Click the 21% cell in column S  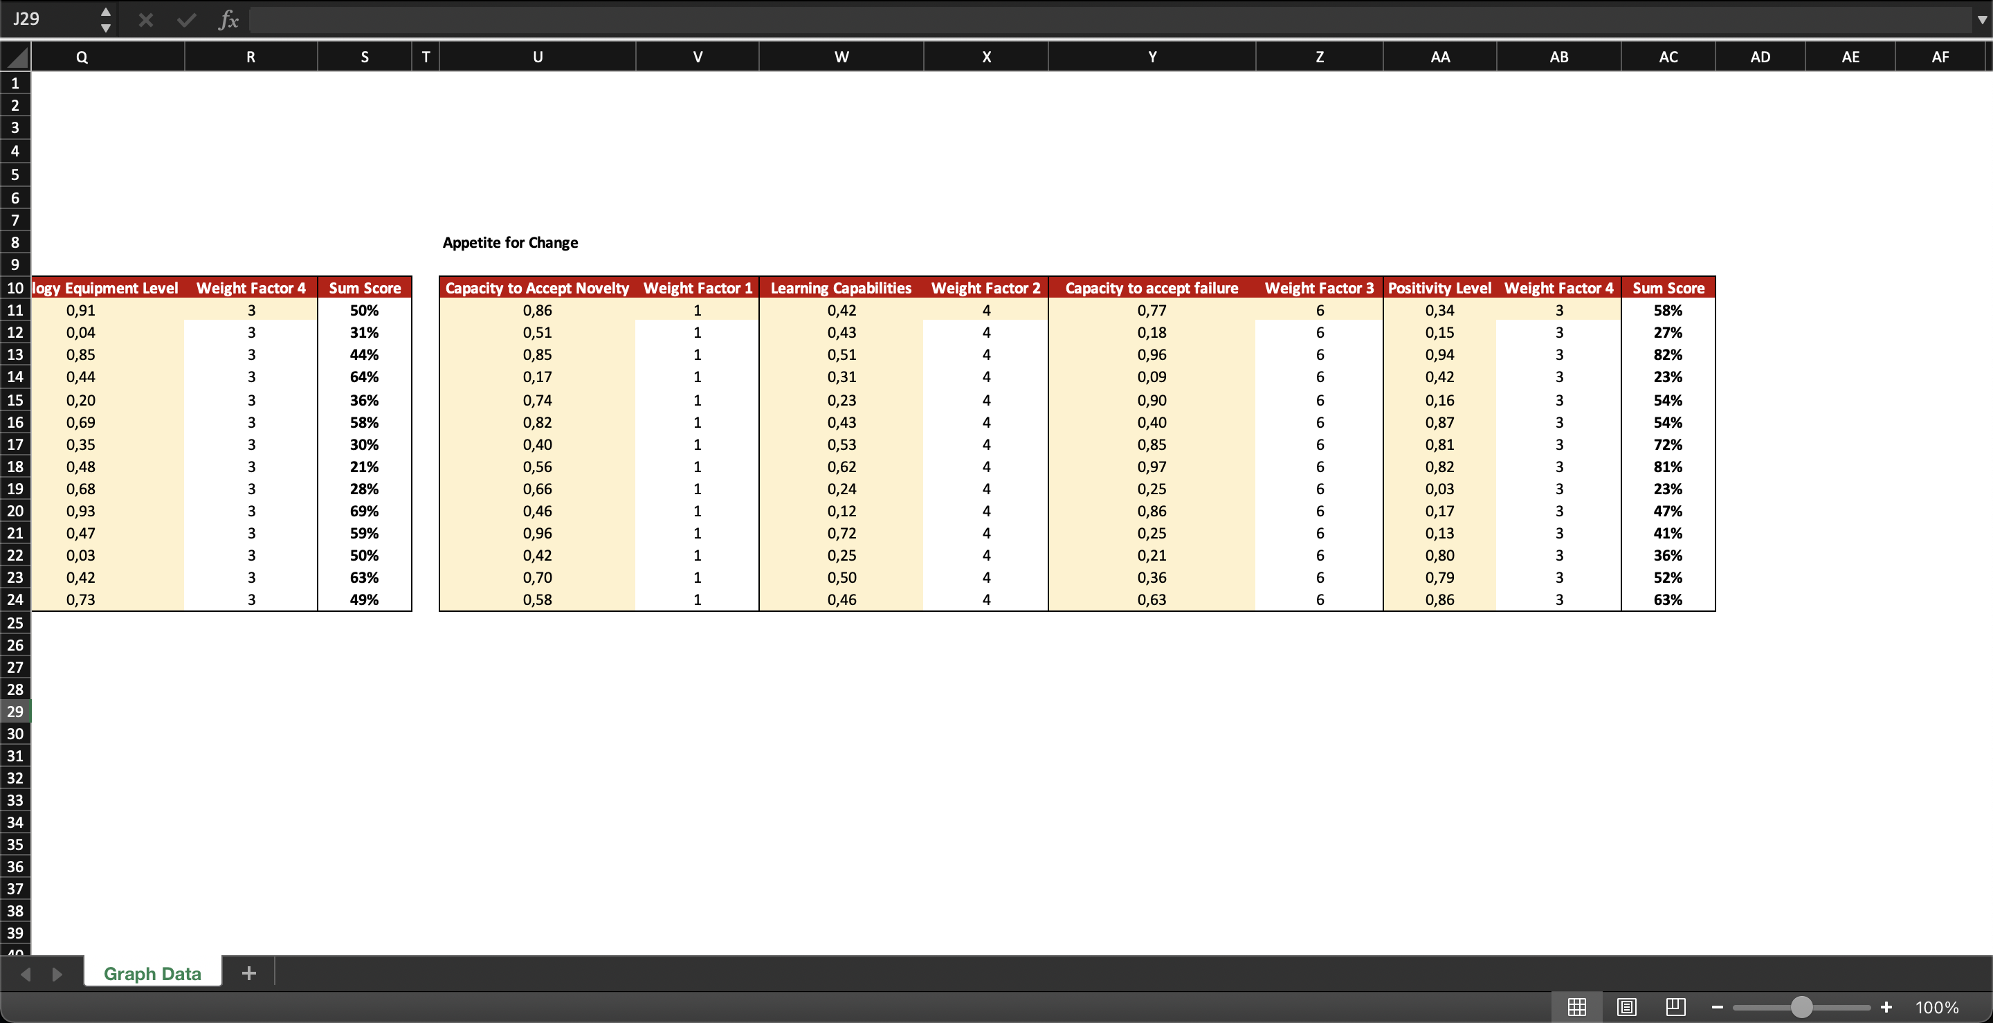pyautogui.click(x=365, y=467)
